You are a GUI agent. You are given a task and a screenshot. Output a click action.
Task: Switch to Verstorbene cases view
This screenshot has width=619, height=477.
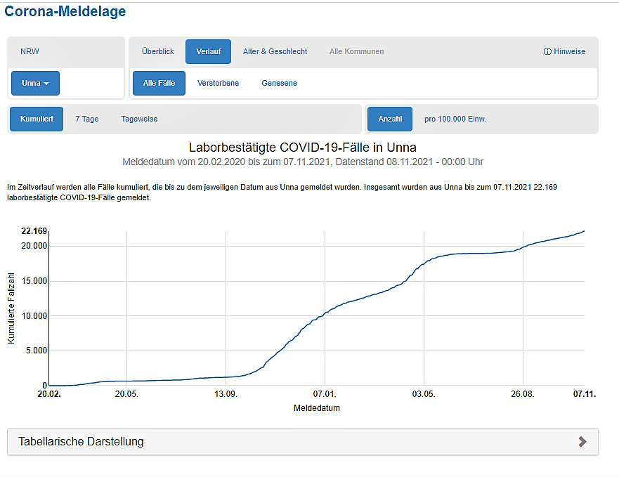218,83
